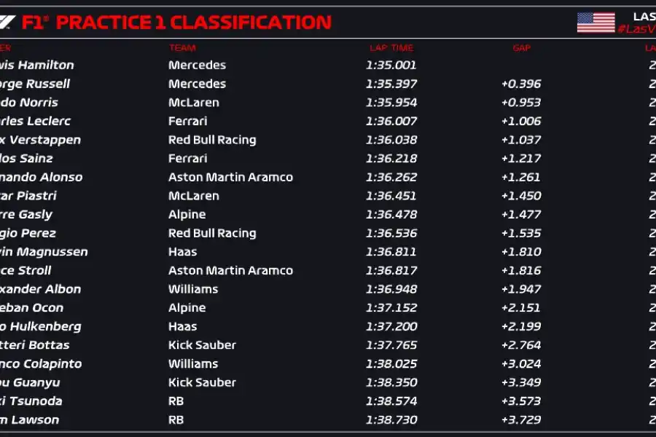656x437 pixels.
Task: Click Aston Martin Aramco in Alonso's row
Action: click(230, 177)
